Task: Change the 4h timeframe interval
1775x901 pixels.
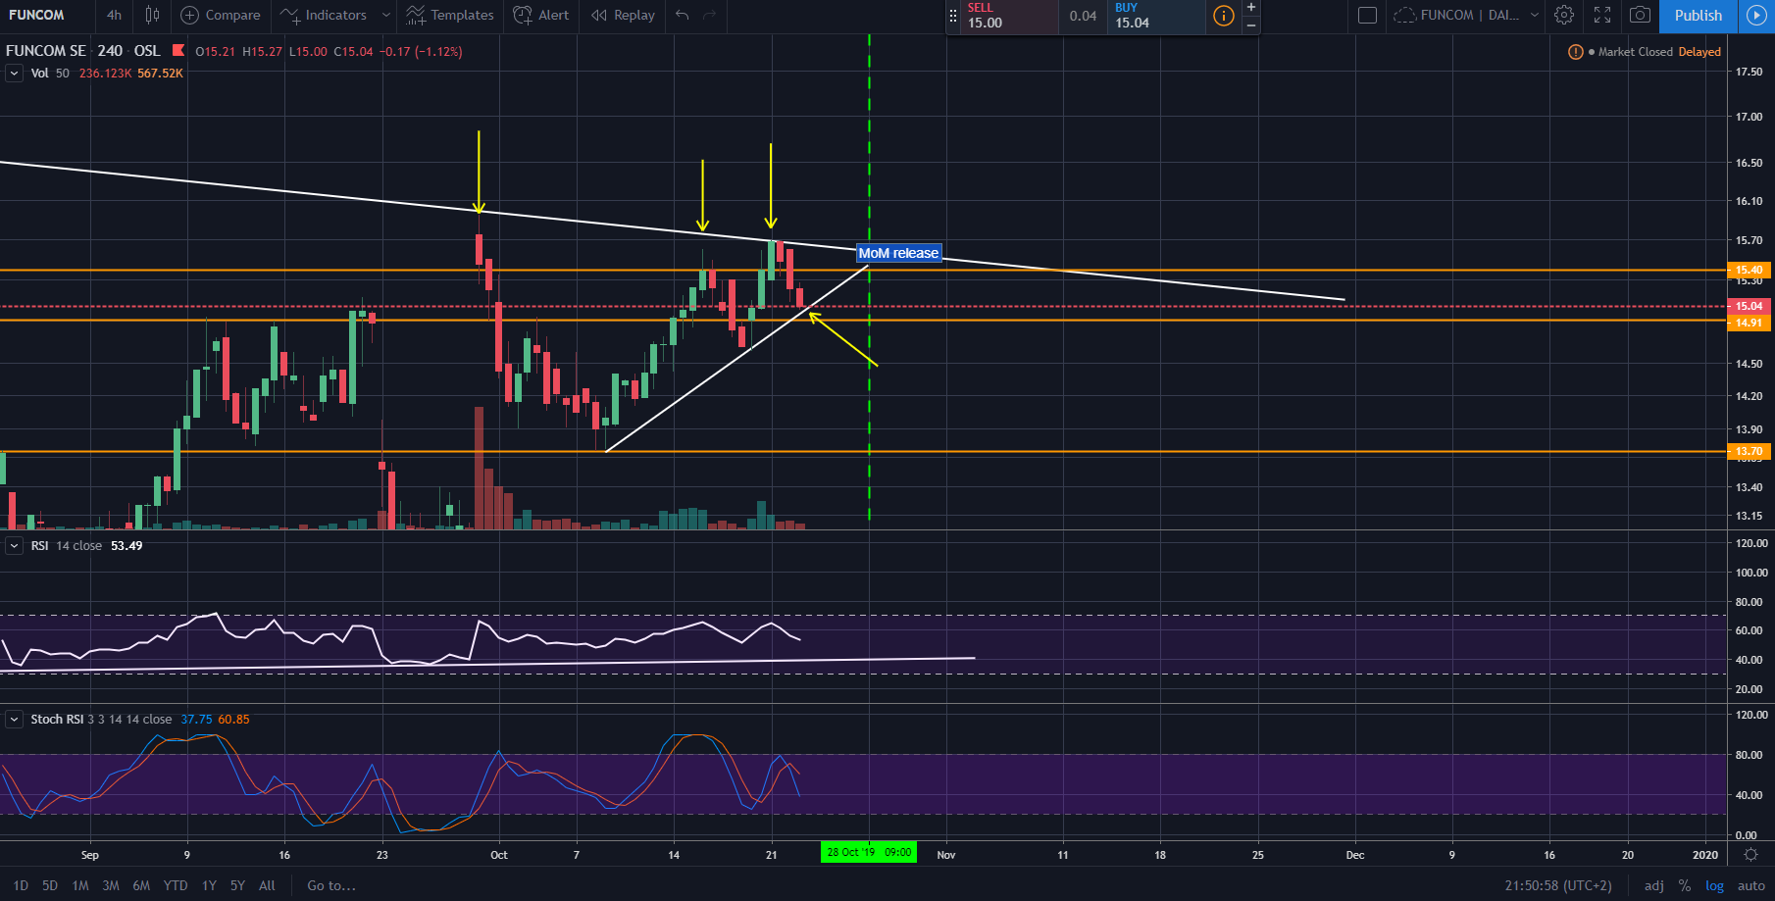Action: coord(115,15)
